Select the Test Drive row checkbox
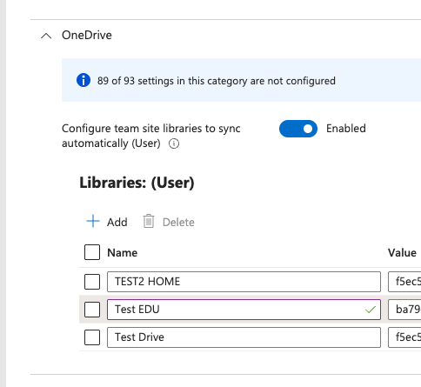This screenshot has width=421, height=387. (92, 337)
